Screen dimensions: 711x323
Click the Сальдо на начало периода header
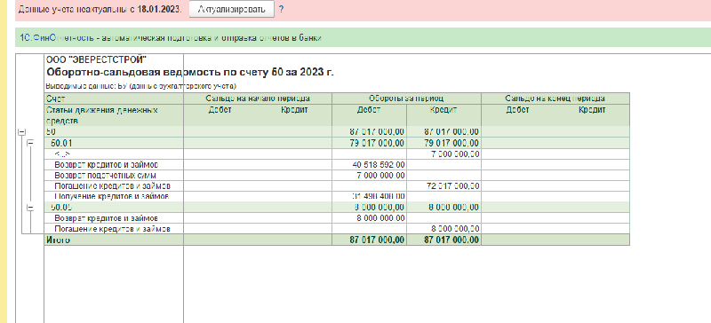click(x=258, y=98)
